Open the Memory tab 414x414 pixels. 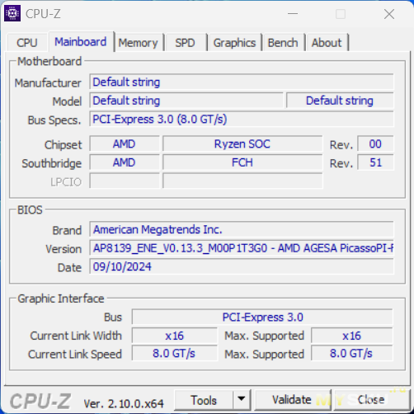(x=138, y=43)
